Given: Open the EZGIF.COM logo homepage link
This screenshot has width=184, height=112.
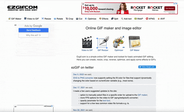Looking at the screenshot, I should click(22, 8).
